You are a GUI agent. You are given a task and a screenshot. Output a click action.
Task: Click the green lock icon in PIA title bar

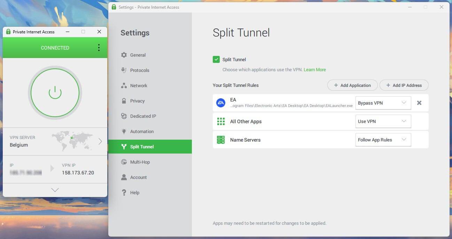tap(8, 32)
